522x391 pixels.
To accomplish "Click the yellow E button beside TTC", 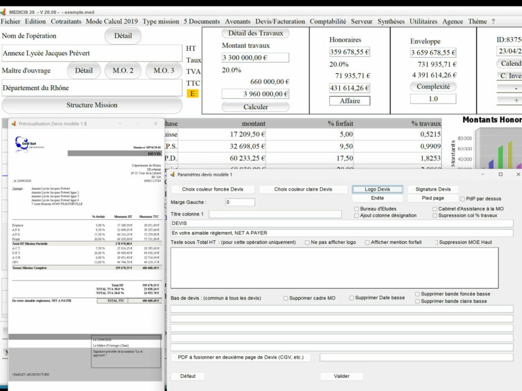I will [x=193, y=94].
